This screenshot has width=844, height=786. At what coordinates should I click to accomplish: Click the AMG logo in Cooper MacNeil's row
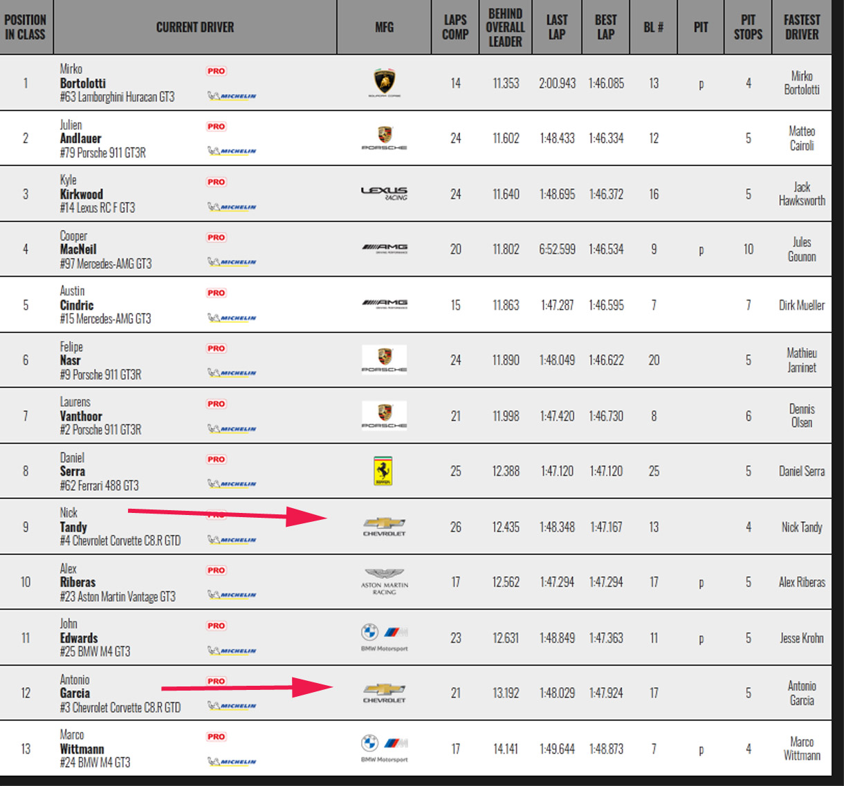pos(384,248)
